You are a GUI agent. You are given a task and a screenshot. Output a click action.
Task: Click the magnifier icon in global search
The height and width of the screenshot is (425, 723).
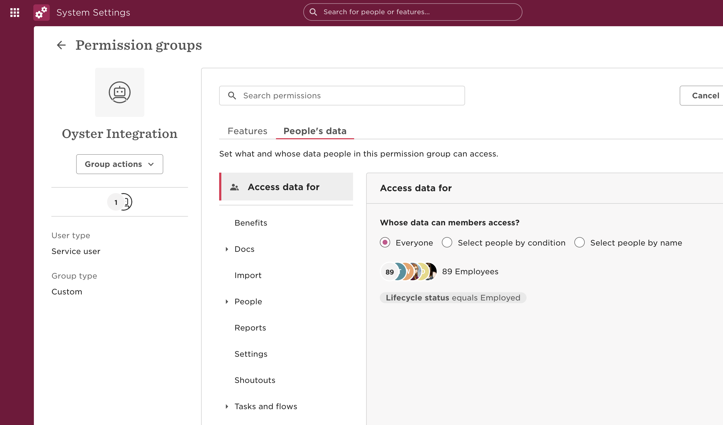tap(313, 12)
